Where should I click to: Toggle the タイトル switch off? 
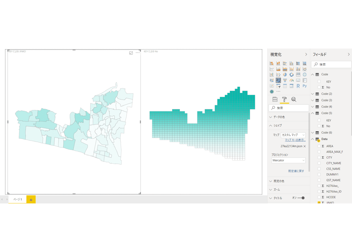tap(301, 198)
